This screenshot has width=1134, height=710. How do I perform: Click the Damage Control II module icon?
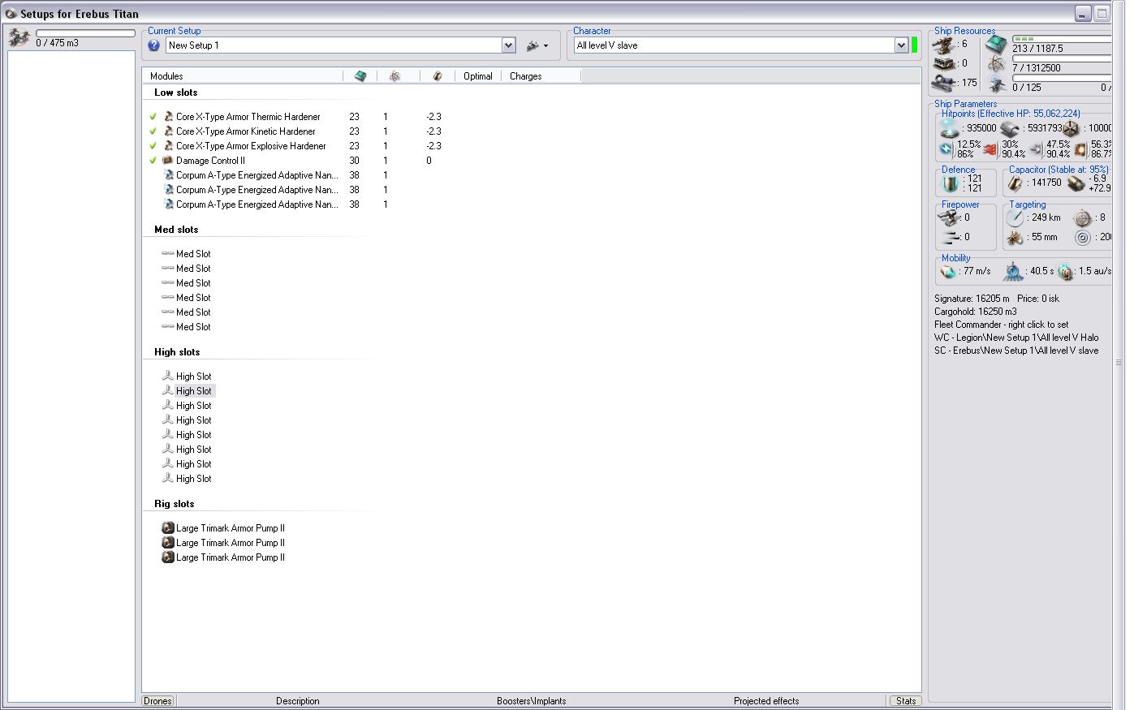tap(168, 161)
